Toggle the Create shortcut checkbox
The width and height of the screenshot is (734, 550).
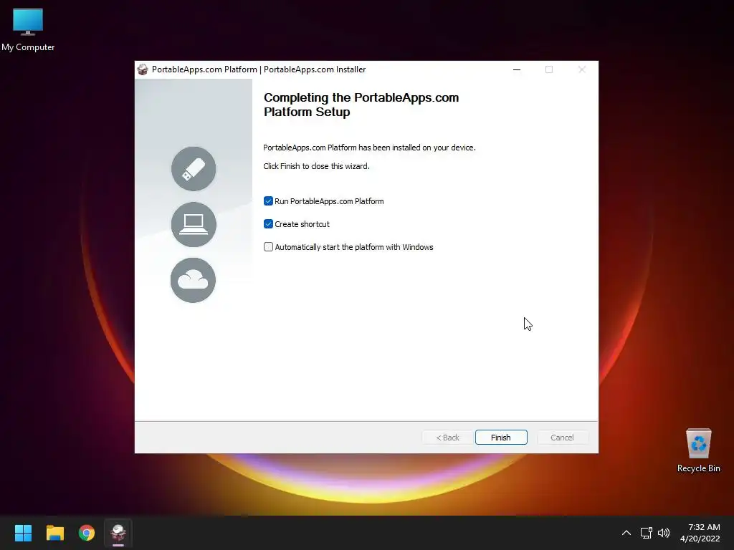pos(268,224)
